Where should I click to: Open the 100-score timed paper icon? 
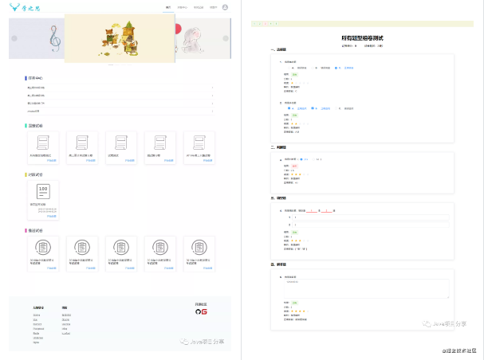(43, 191)
